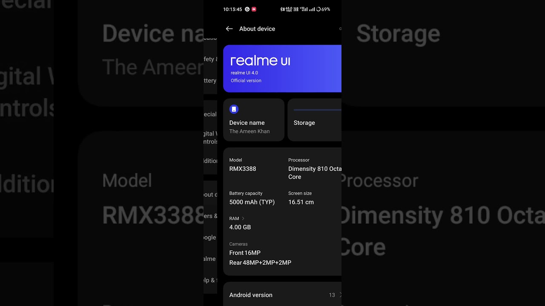Open the realme UI 4.0 banner card
Screen dimensions: 545x306
282,68
